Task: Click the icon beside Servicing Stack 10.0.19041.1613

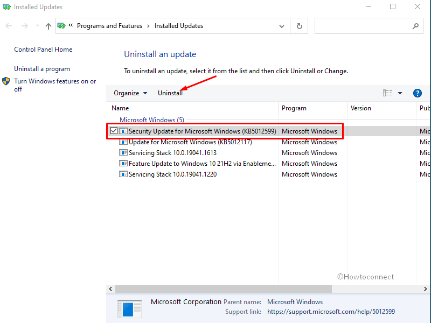Action: (x=123, y=153)
